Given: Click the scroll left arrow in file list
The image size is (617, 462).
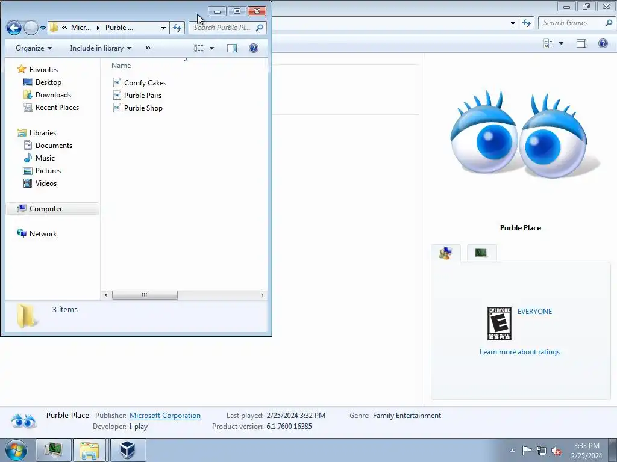Looking at the screenshot, I should 106,295.
